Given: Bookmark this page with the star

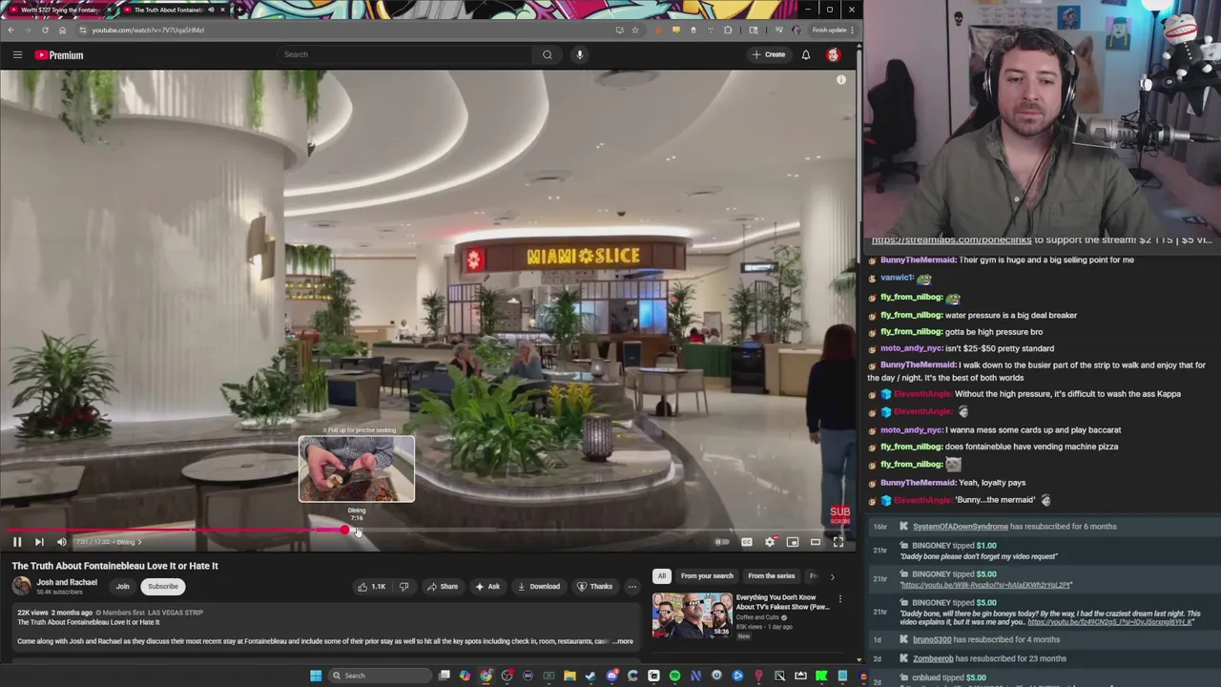Looking at the screenshot, I should click(635, 30).
